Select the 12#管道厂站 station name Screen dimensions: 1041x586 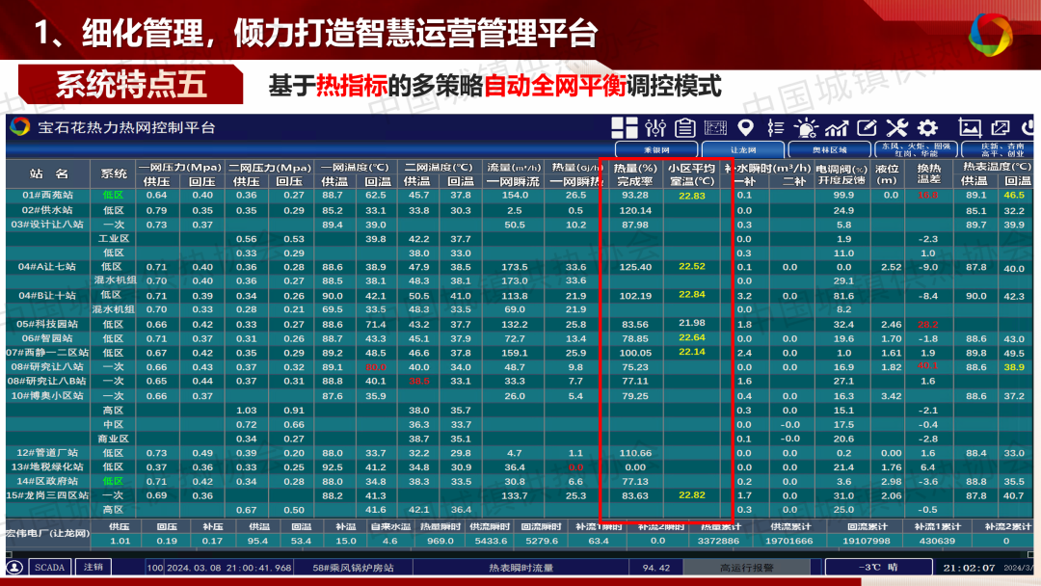coord(47,452)
